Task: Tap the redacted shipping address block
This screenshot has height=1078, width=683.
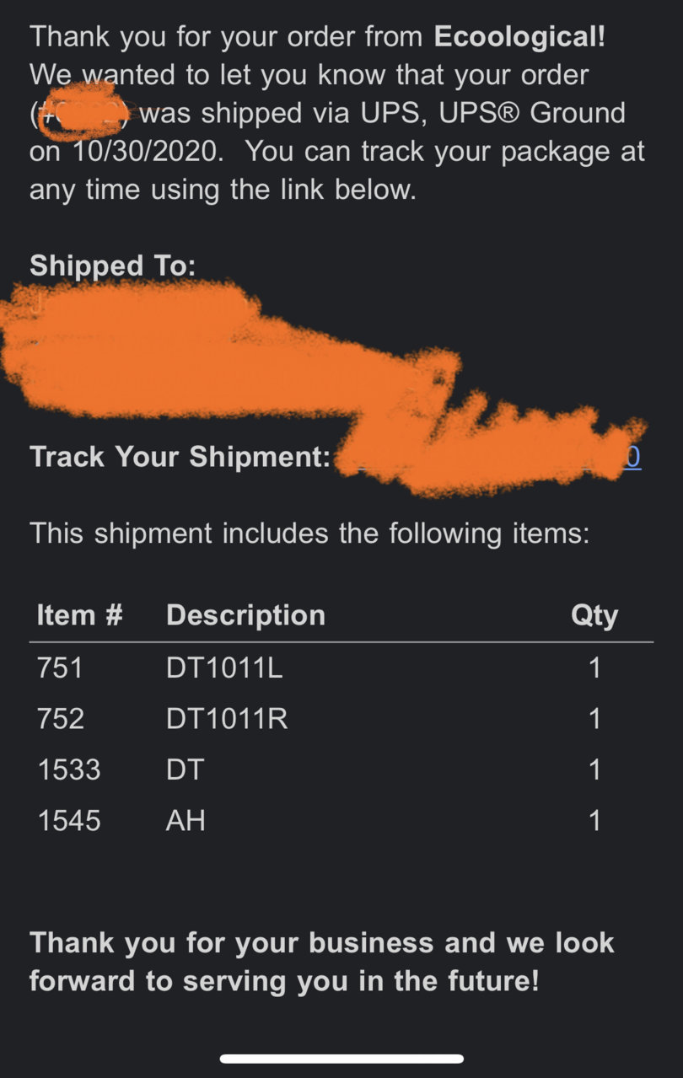Action: click(236, 354)
